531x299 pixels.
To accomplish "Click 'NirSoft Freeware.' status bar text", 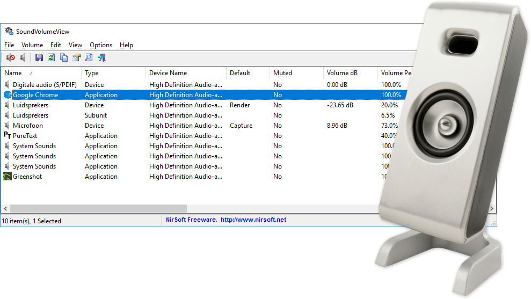I will [x=191, y=220].
